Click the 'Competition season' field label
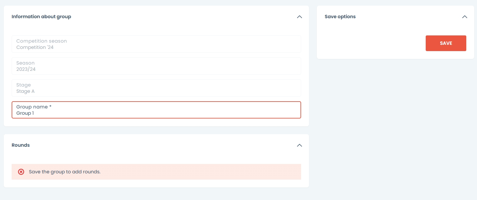 click(42, 41)
